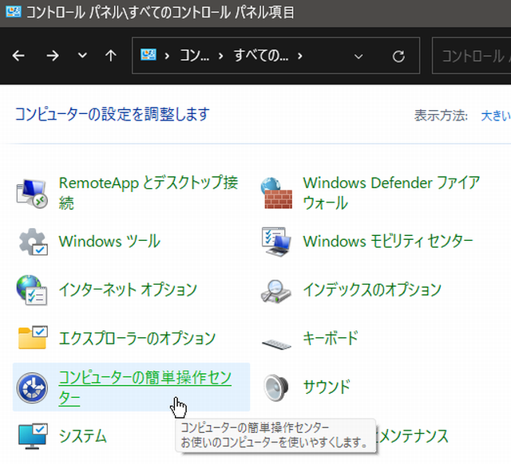511x464 pixels.
Task: Refresh the control panel view
Action: click(x=398, y=56)
